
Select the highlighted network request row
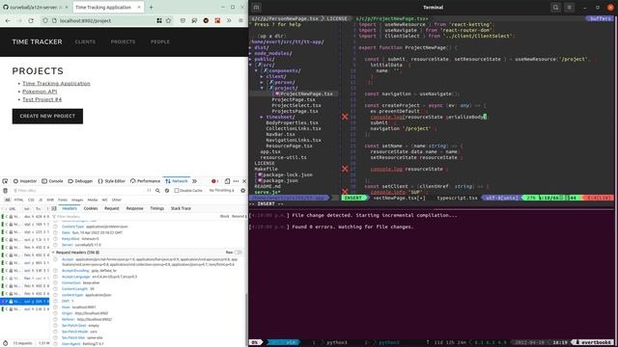pos(26,302)
